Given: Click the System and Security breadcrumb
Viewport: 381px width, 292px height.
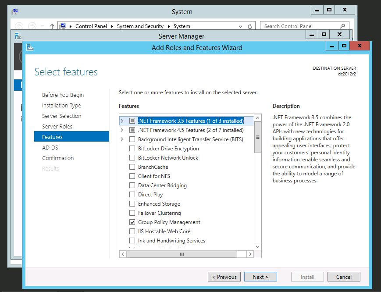Looking at the screenshot, I should [x=140, y=26].
